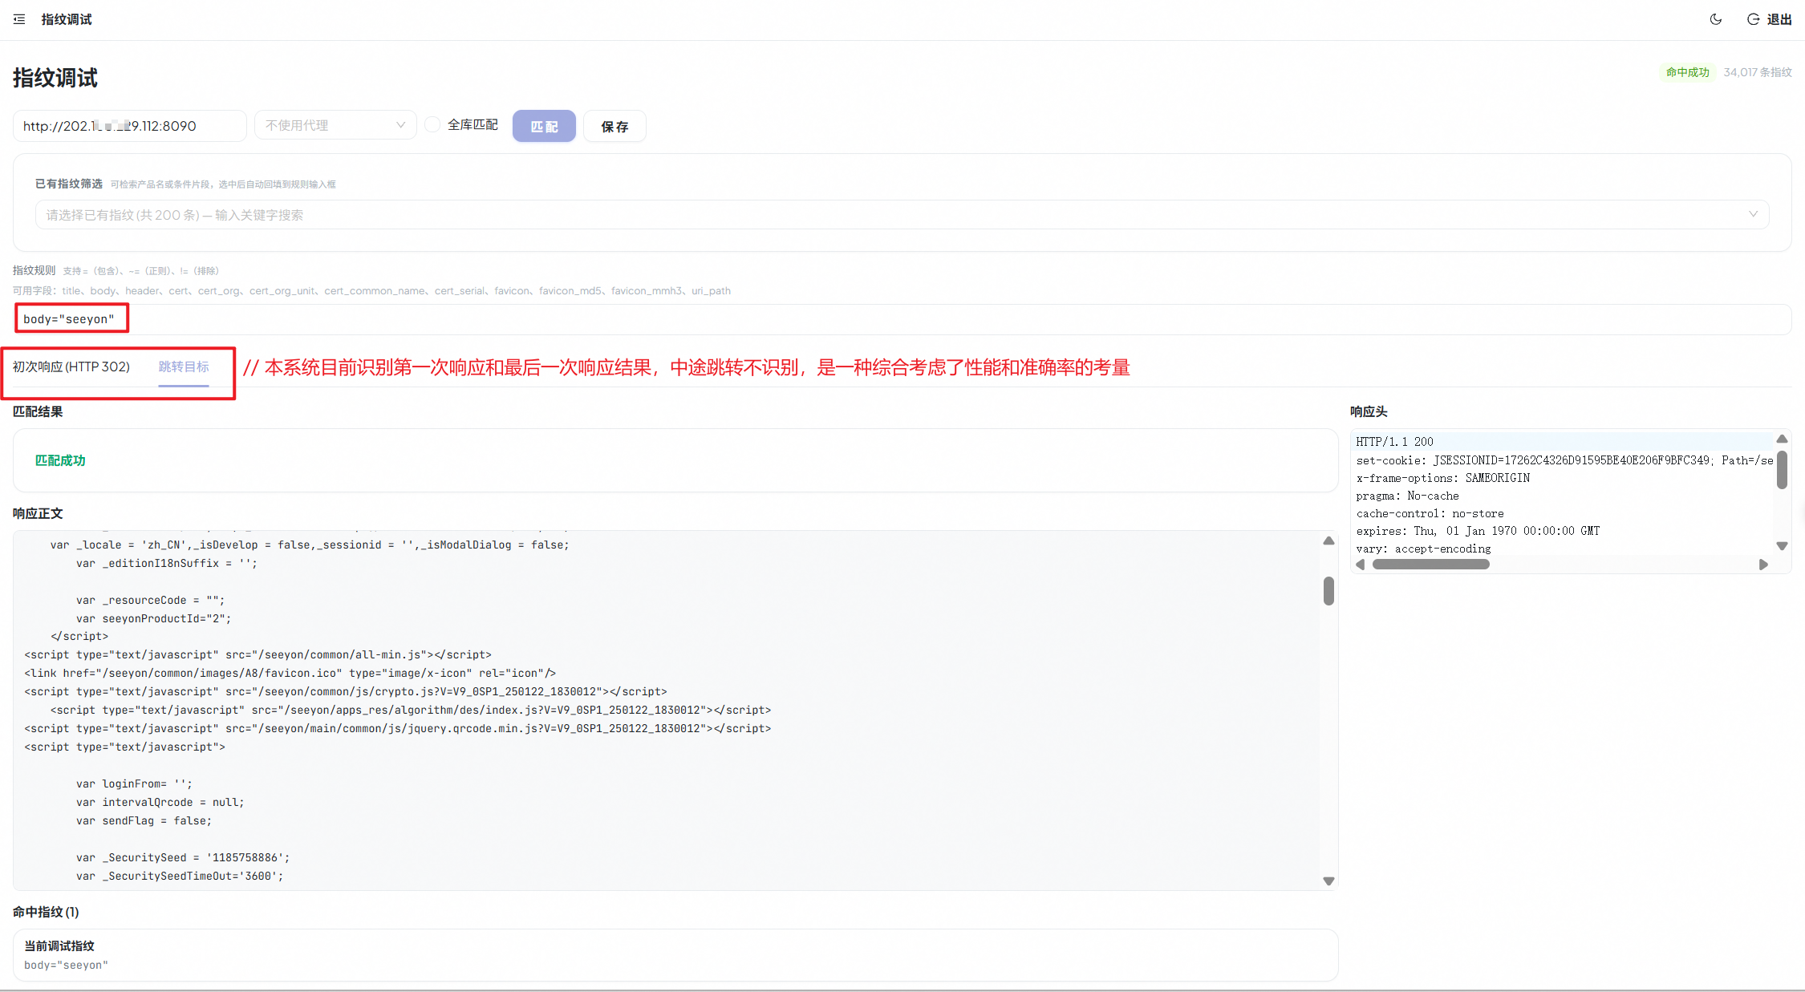Viewport: 1805px width, 992px height.
Task: Click the var _locale code line
Action: (310, 545)
